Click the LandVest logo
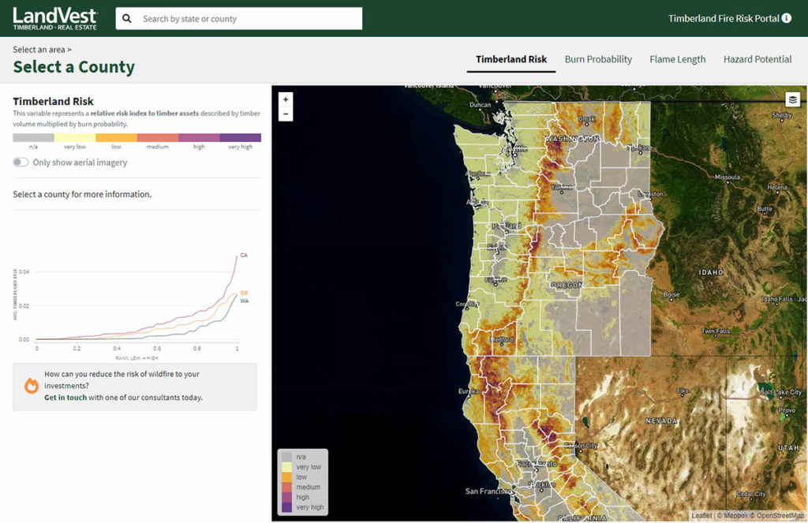 [54, 18]
